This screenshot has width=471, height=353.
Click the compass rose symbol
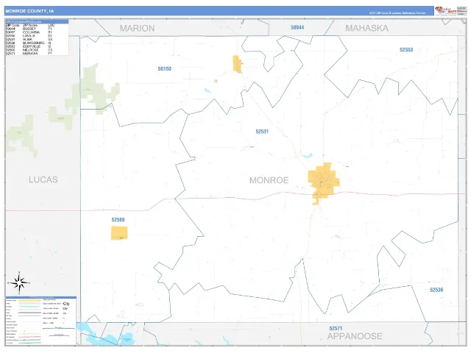(19, 282)
